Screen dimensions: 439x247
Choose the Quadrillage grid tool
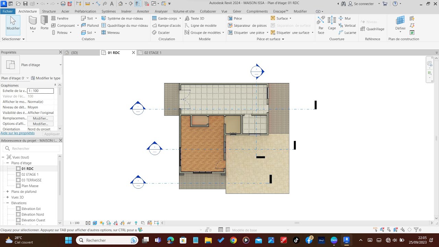tap(372, 29)
